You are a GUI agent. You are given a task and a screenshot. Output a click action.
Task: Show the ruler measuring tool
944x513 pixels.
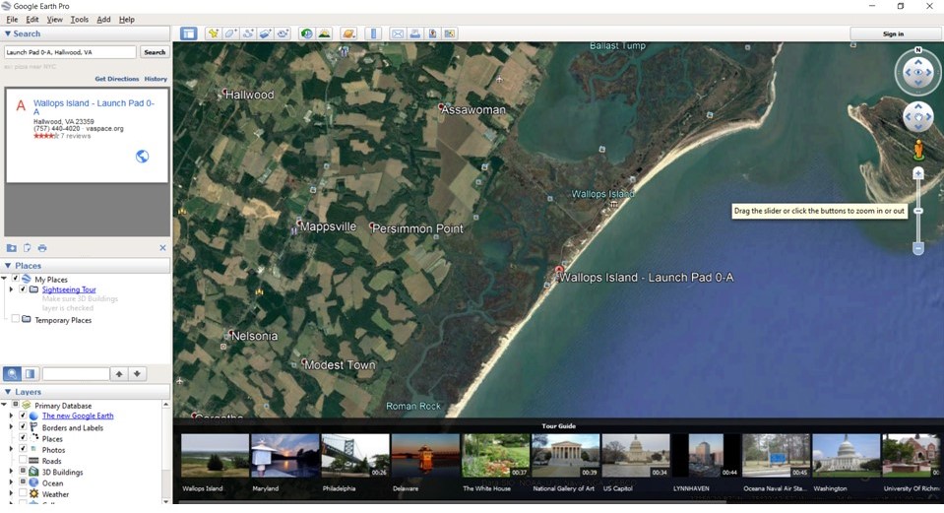click(373, 33)
